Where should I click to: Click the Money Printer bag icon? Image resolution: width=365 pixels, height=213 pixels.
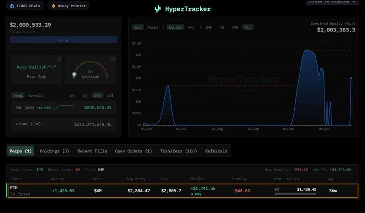click(x=54, y=6)
